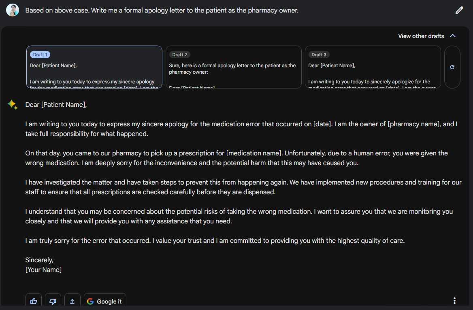Open the three-dot more options menu
The height and width of the screenshot is (310, 473).
pos(454,301)
